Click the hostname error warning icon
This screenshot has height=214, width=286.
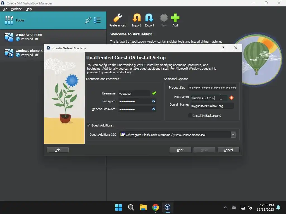click(x=232, y=98)
